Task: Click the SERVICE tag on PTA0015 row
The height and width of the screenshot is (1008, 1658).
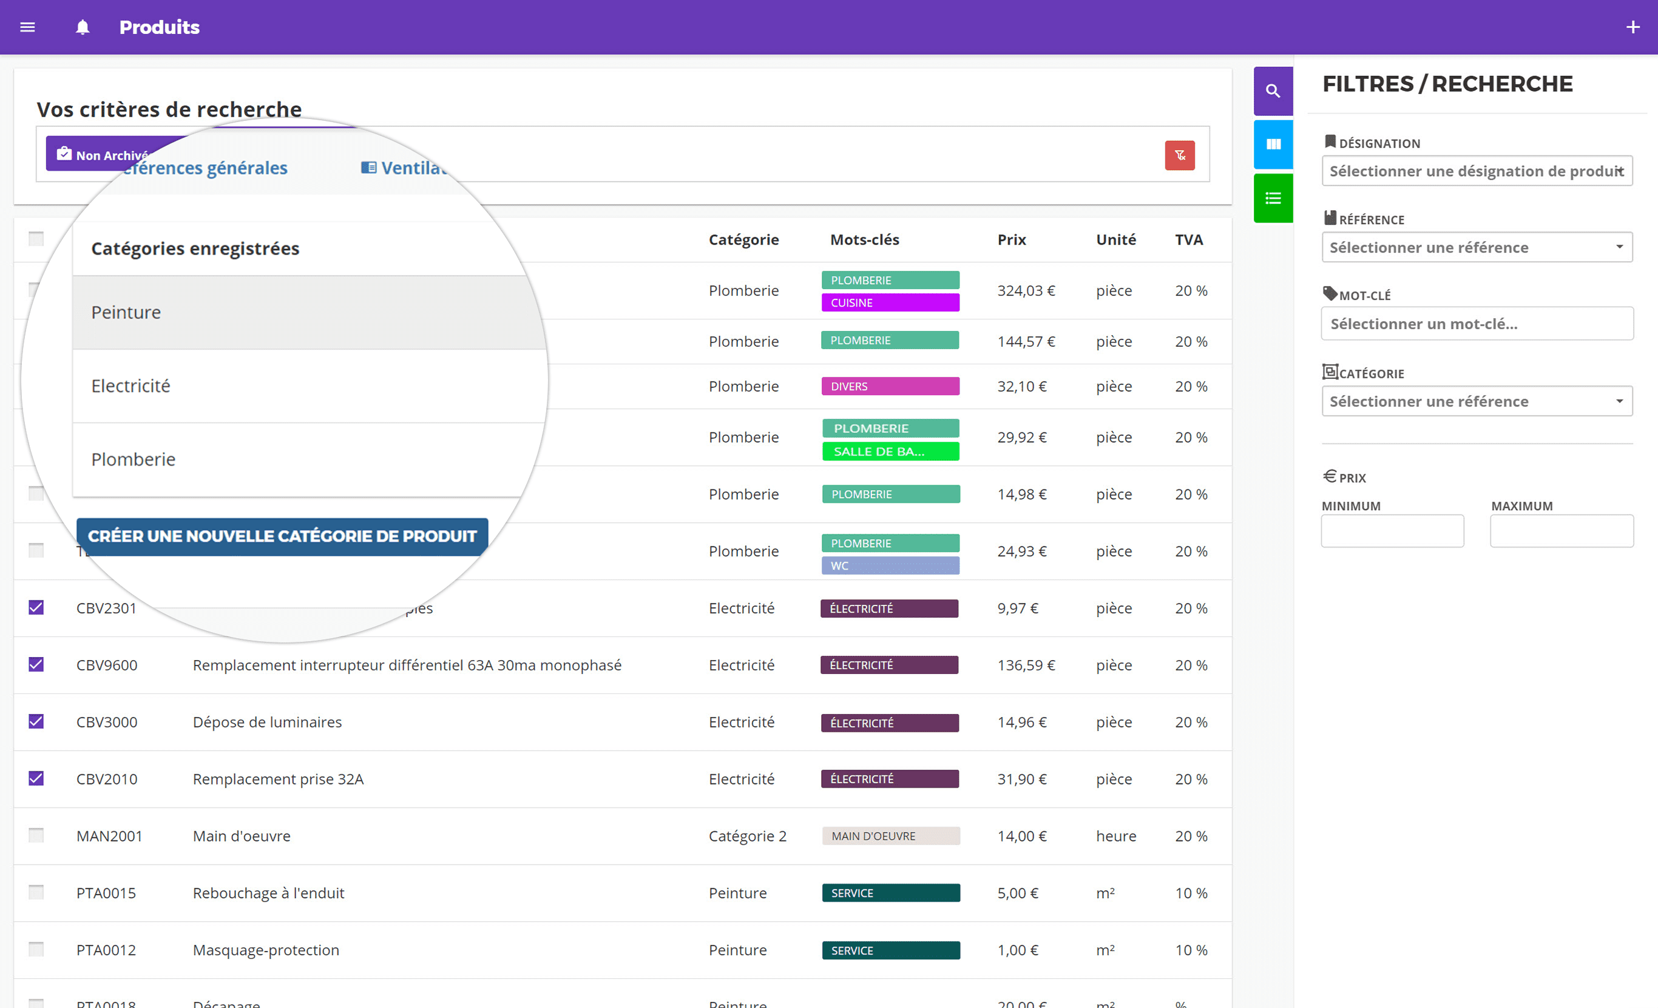Action: tap(891, 893)
